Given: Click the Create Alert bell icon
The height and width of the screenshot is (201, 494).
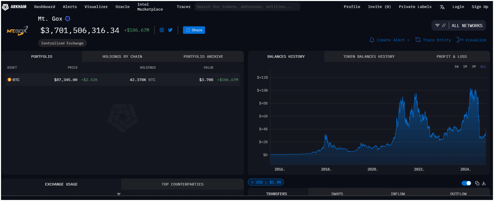Looking at the screenshot, I should tap(372, 40).
